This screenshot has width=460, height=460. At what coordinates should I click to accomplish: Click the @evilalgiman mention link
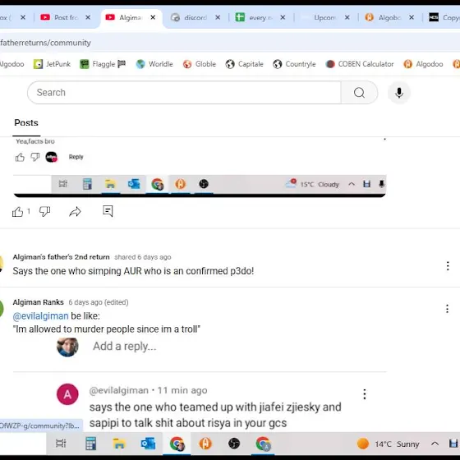click(x=40, y=316)
